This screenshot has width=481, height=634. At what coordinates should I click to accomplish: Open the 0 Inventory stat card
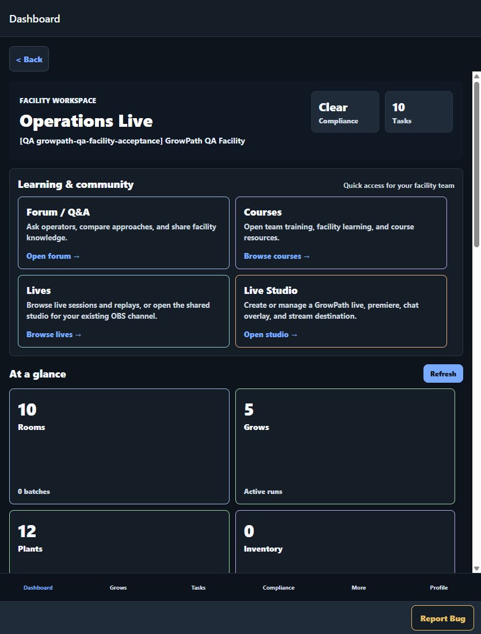coord(345,541)
